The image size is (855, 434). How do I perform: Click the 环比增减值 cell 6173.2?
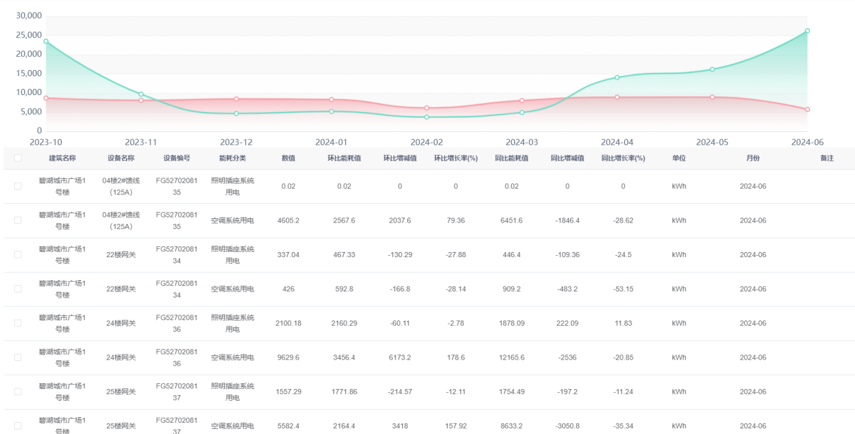click(x=400, y=358)
